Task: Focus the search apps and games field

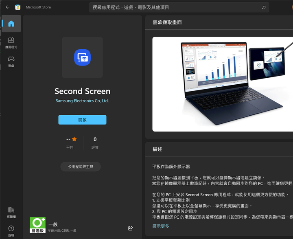Action: click(x=179, y=7)
